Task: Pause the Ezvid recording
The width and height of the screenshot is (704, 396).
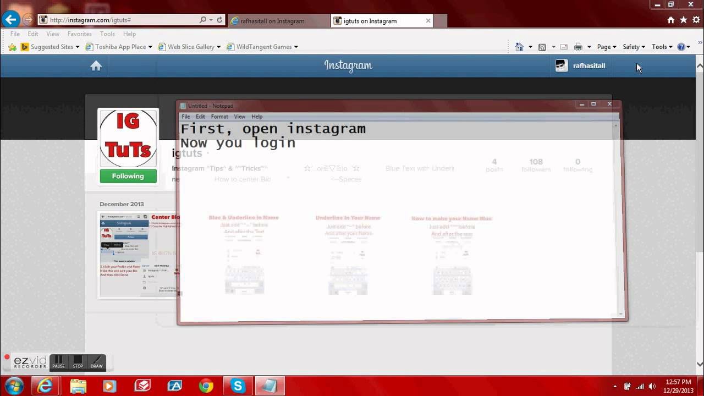Action: (58, 362)
